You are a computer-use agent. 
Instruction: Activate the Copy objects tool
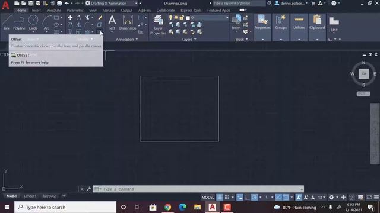[x=70, y=25]
